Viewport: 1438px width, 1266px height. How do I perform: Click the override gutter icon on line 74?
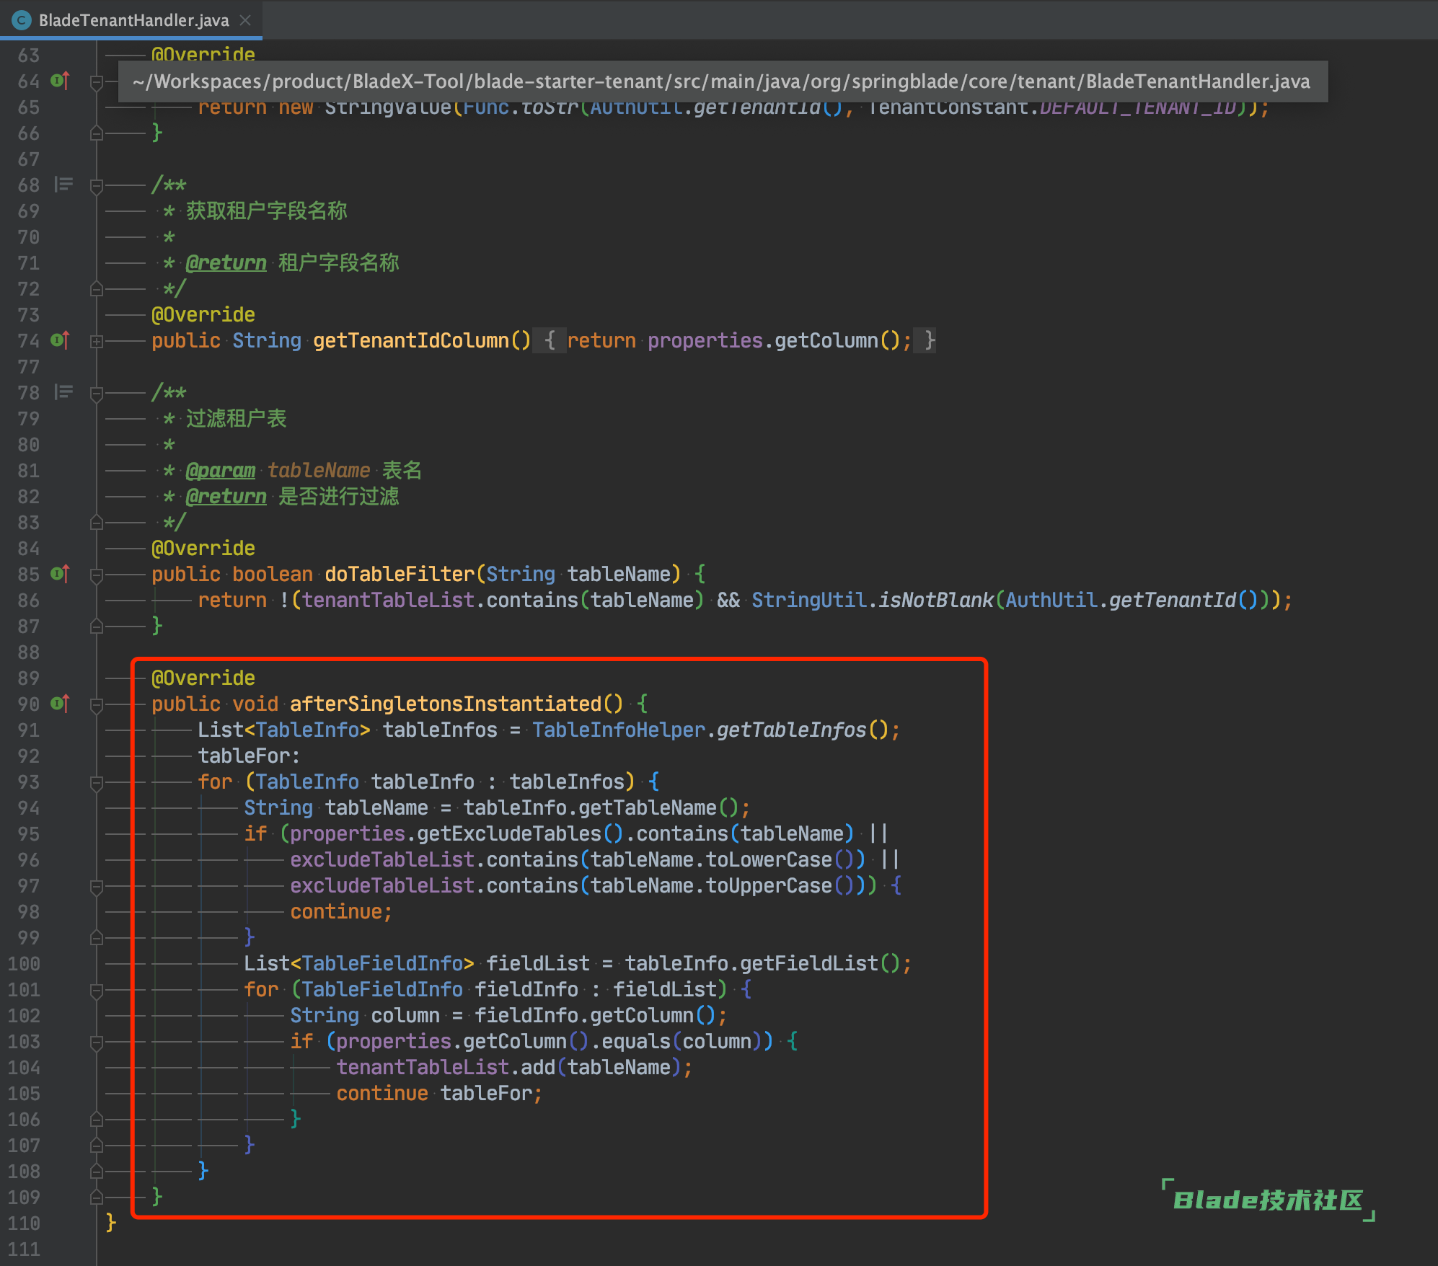point(61,340)
